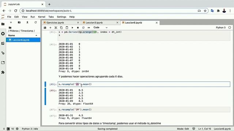234x131 pixels.
Task: Click the Saving completed status message
Action: pyautogui.click(x=107, y=129)
